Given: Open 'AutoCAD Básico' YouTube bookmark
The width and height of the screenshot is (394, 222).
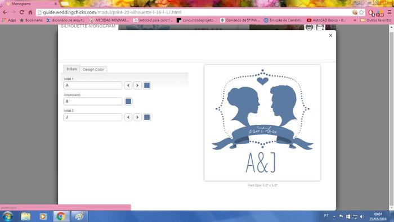Looking at the screenshot, I should coord(326,20).
